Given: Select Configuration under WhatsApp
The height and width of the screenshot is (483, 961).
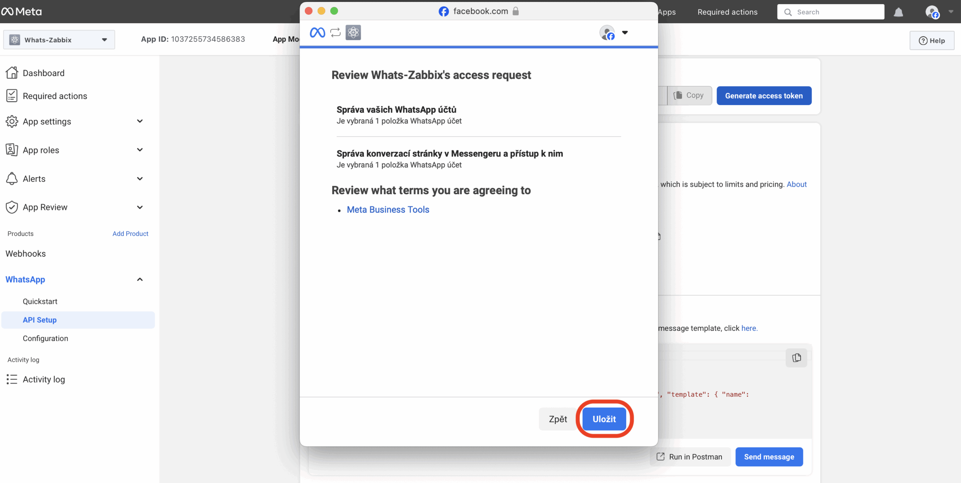Looking at the screenshot, I should pos(45,338).
